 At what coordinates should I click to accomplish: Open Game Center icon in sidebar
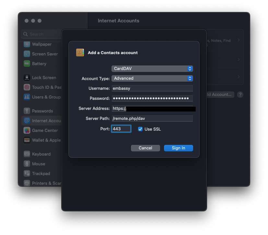click(x=27, y=130)
